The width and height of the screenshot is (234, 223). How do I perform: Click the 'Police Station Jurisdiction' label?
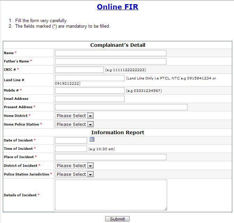[x=26, y=174]
